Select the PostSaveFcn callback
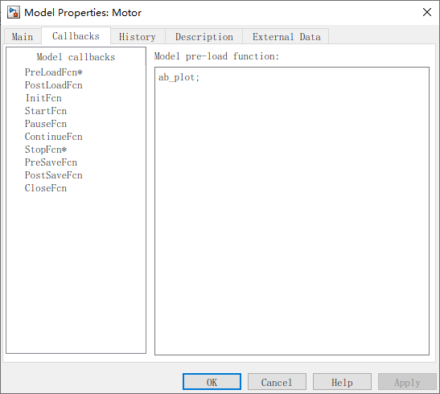The width and height of the screenshot is (440, 394). pyautogui.click(x=54, y=175)
